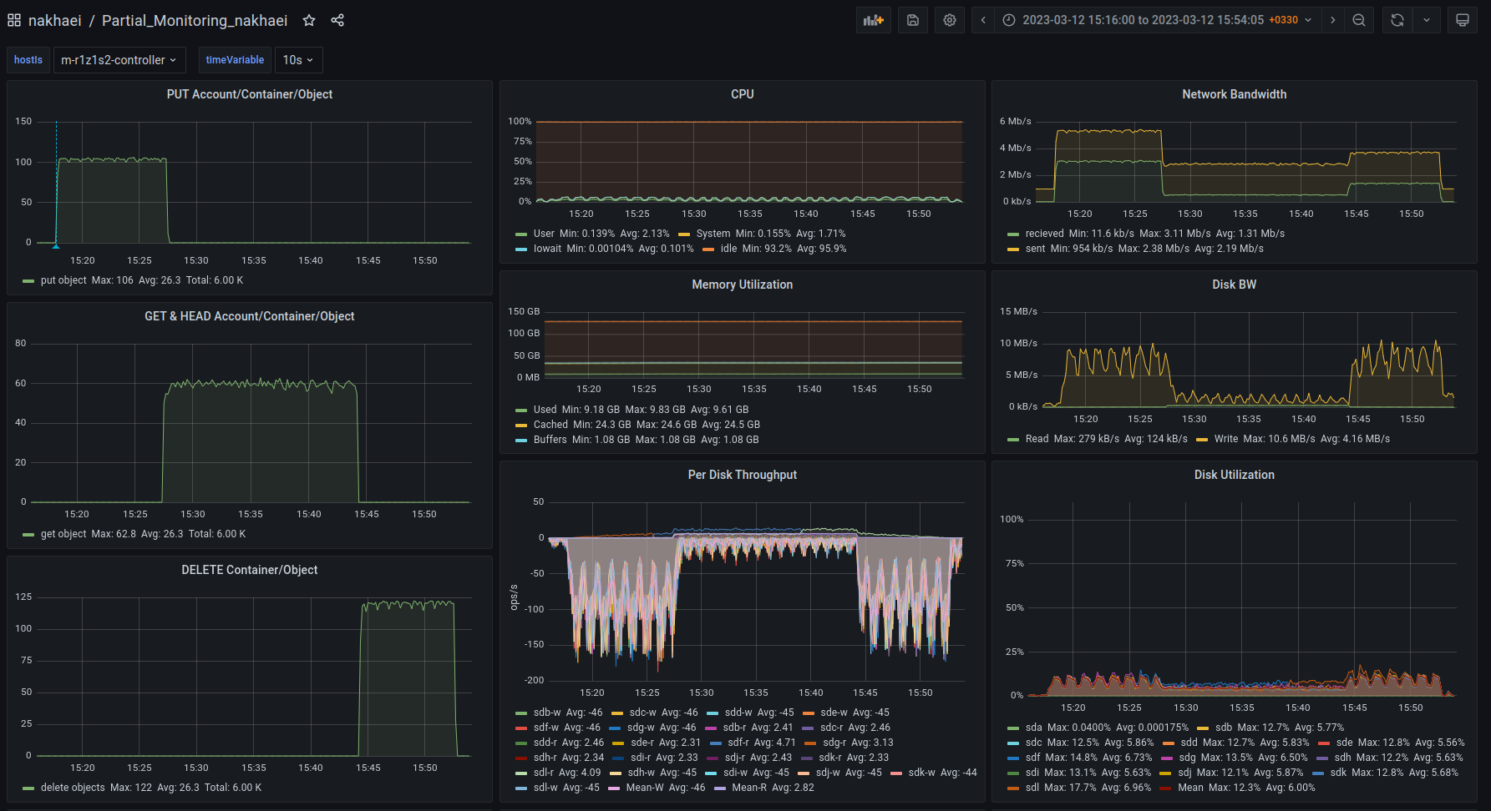The image size is (1491, 811).
Task: Open the nakhaei folder link
Action: tap(55, 20)
